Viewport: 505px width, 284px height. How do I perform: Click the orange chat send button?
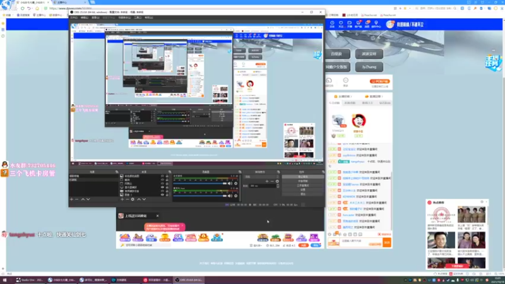coord(387,242)
